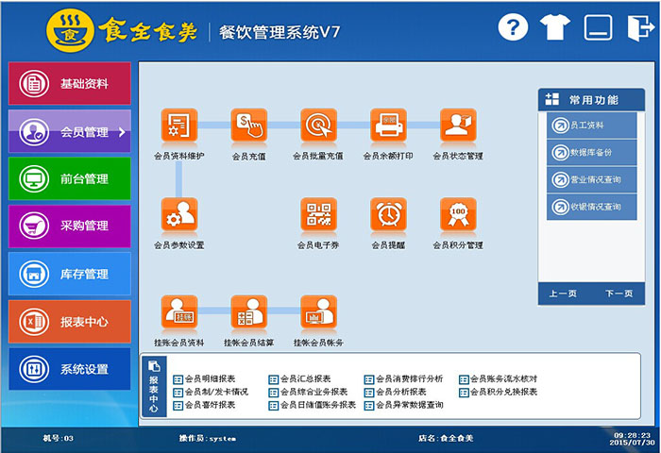Click 店名:食全食美 in status bar
661x453 pixels.
coord(446,438)
